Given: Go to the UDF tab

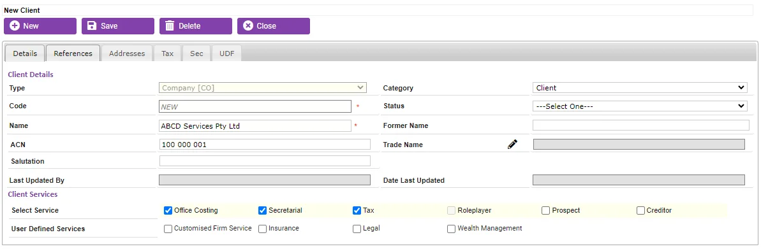Looking at the screenshot, I should 226,53.
